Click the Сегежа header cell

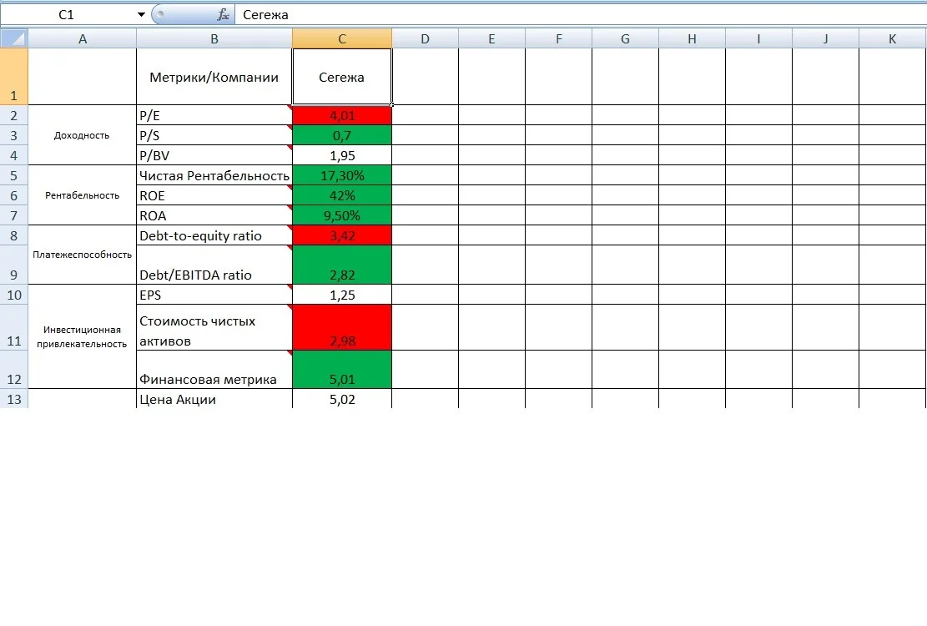342,77
